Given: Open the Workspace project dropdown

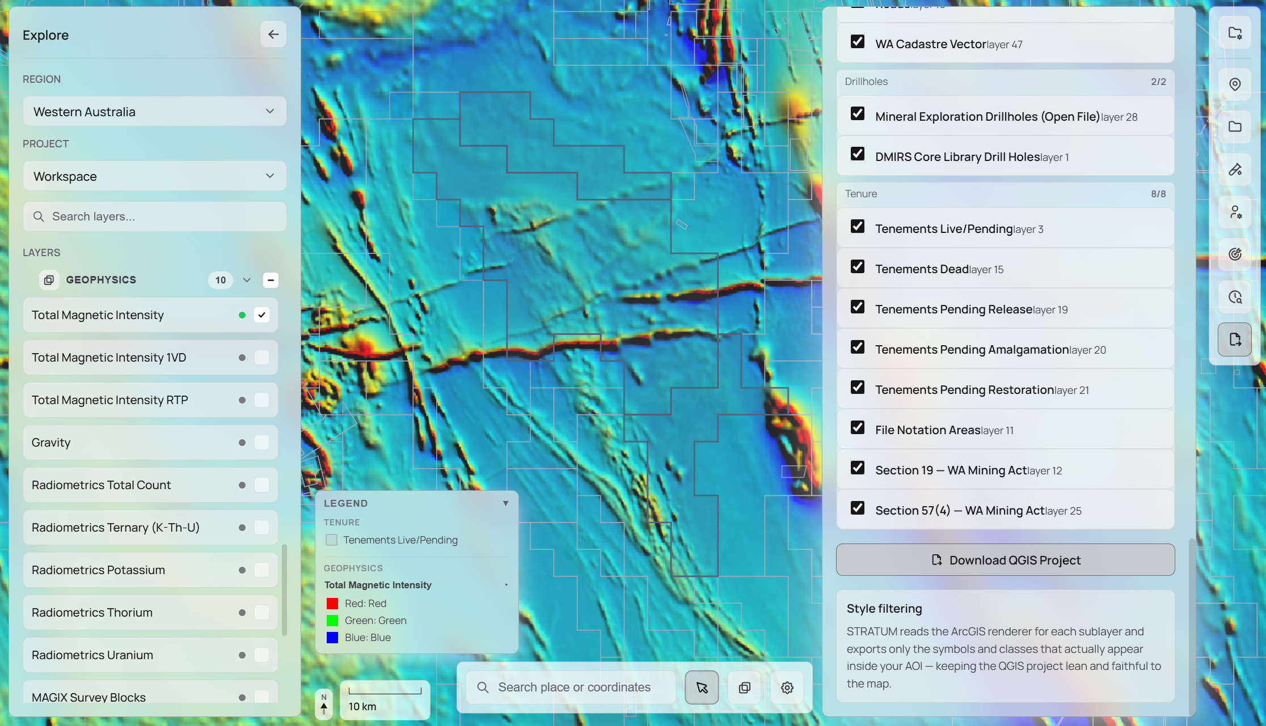Looking at the screenshot, I should [x=154, y=176].
